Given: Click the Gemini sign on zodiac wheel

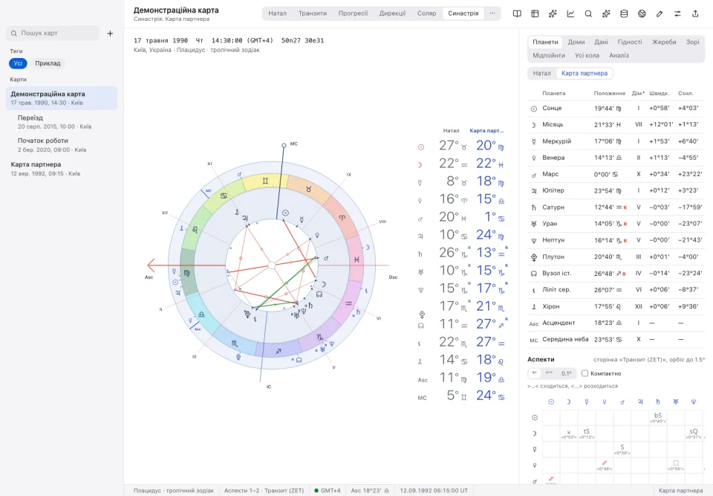Looking at the screenshot, I should 265,181.
